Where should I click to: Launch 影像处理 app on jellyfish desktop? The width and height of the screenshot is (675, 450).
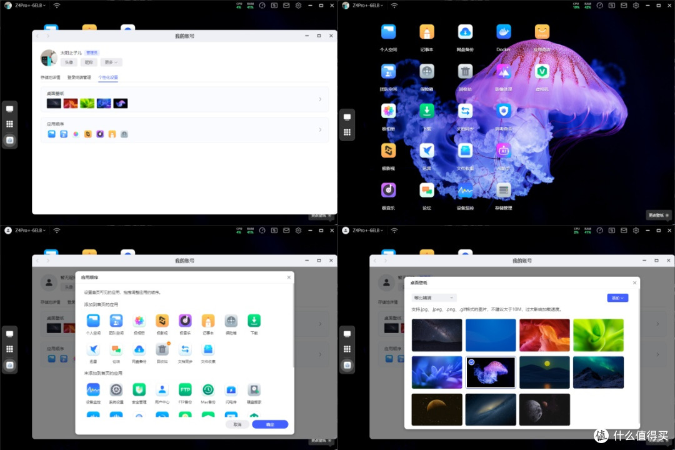click(x=503, y=71)
